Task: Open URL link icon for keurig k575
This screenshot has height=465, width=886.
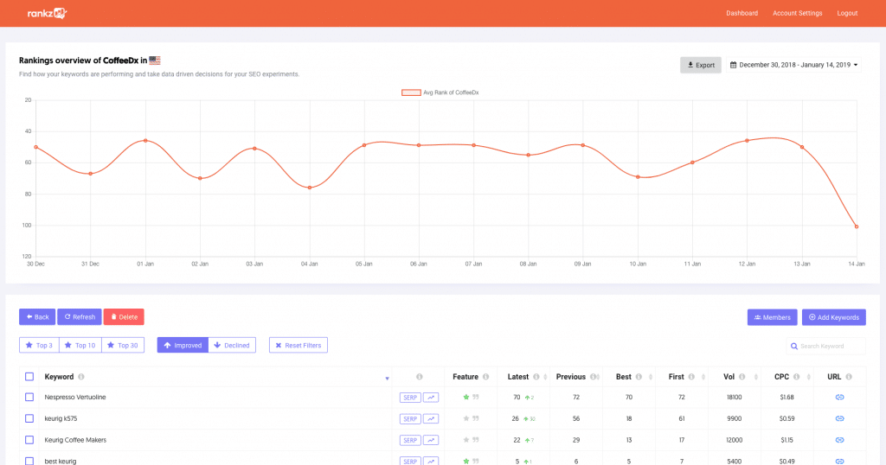Action: click(839, 418)
